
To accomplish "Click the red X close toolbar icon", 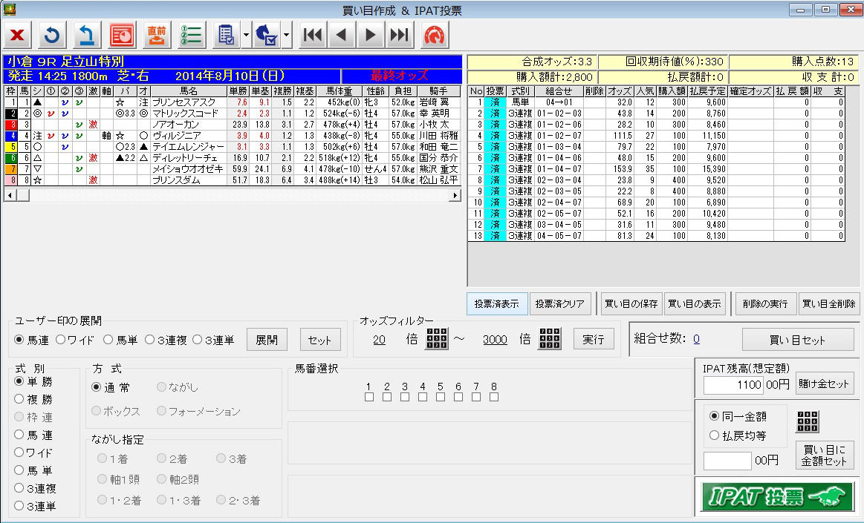I will coord(17,35).
